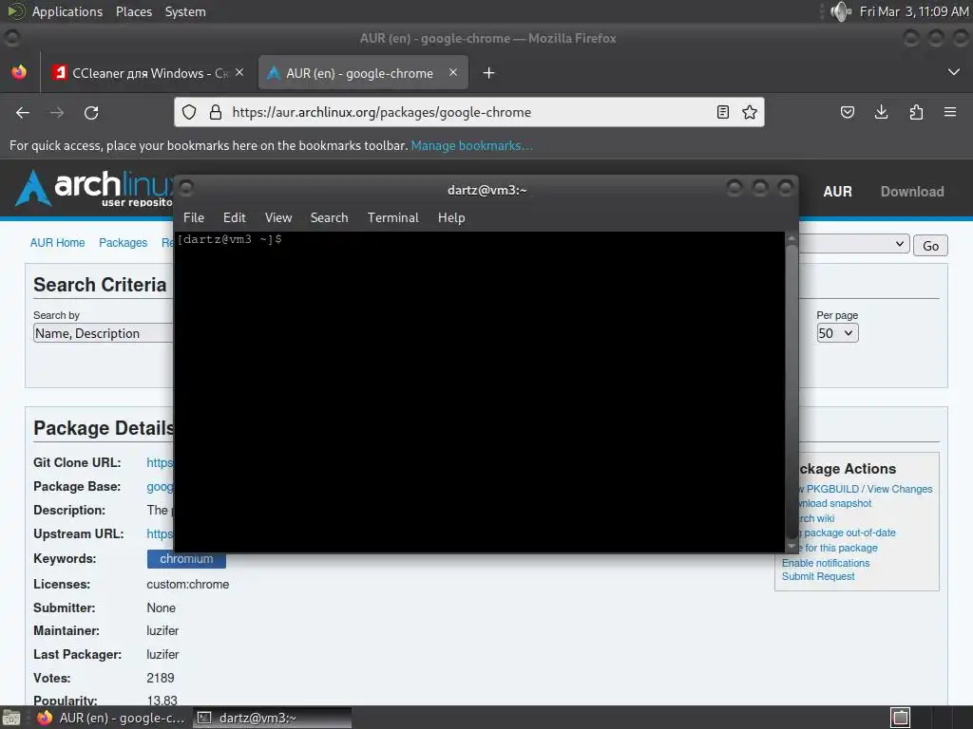Open Save to Pocket icon
The height and width of the screenshot is (729, 973).
(848, 112)
